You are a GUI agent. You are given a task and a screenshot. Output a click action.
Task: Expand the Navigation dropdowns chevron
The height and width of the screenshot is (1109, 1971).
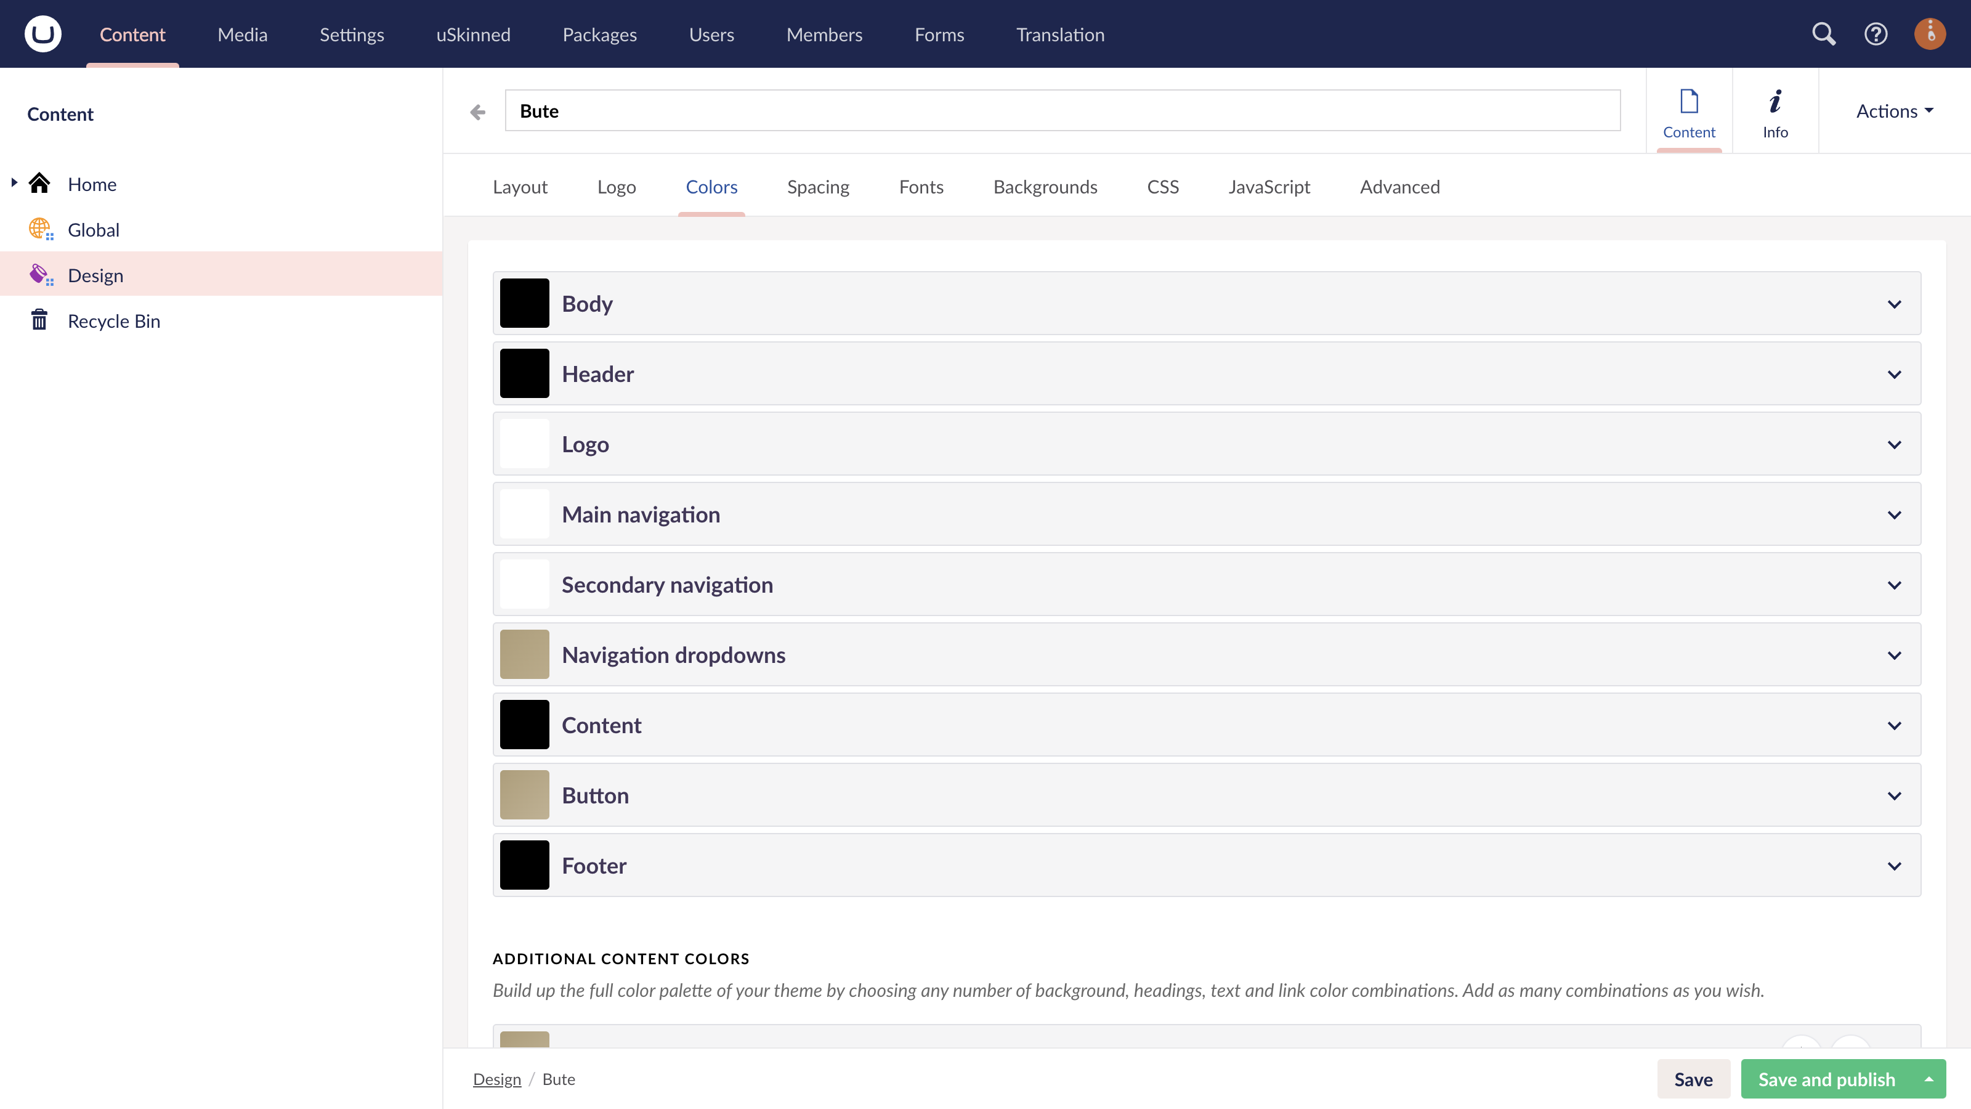pyautogui.click(x=1894, y=655)
